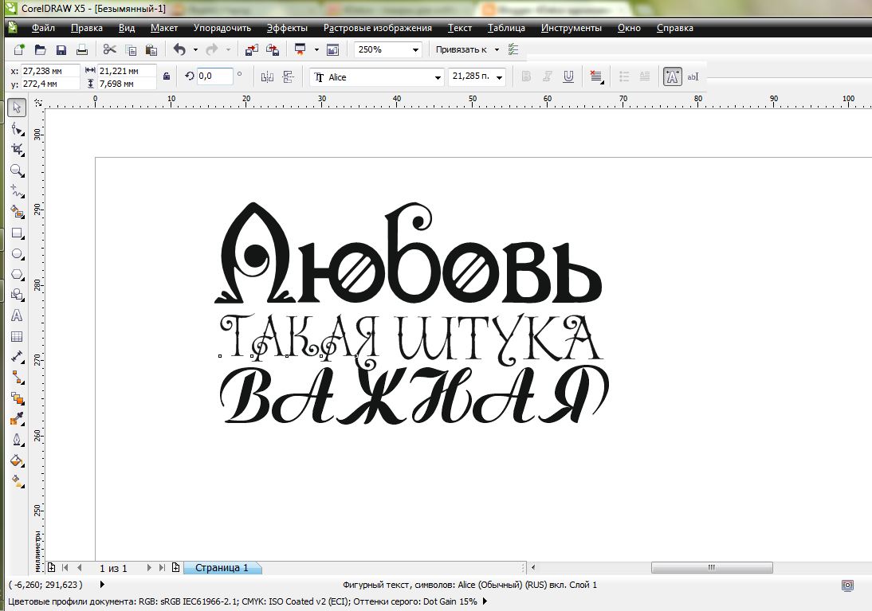Screen dimensions: 872x611
Task: Open the 250% zoom level dropdown
Action: coord(416,49)
